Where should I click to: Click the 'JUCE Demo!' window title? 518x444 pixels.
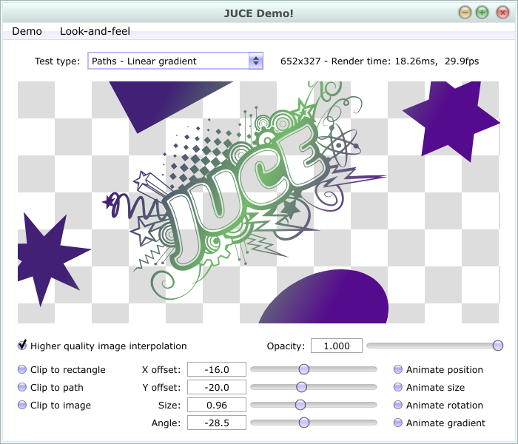click(x=259, y=13)
